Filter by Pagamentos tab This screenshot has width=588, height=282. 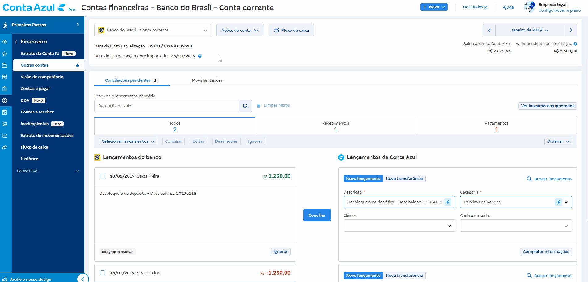click(497, 126)
